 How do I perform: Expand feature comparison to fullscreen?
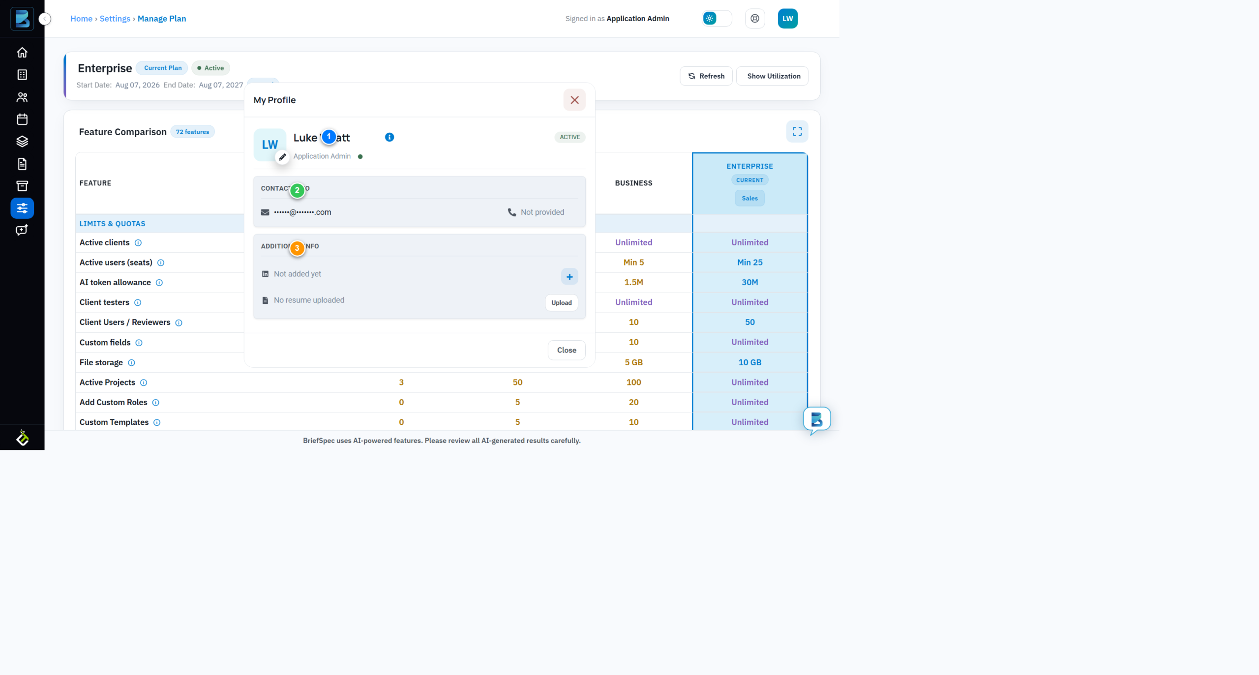(x=797, y=132)
